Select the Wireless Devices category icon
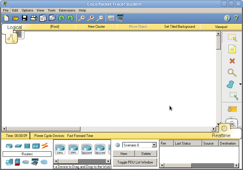Screen dimensions: 243x170 (x=36, y=146)
